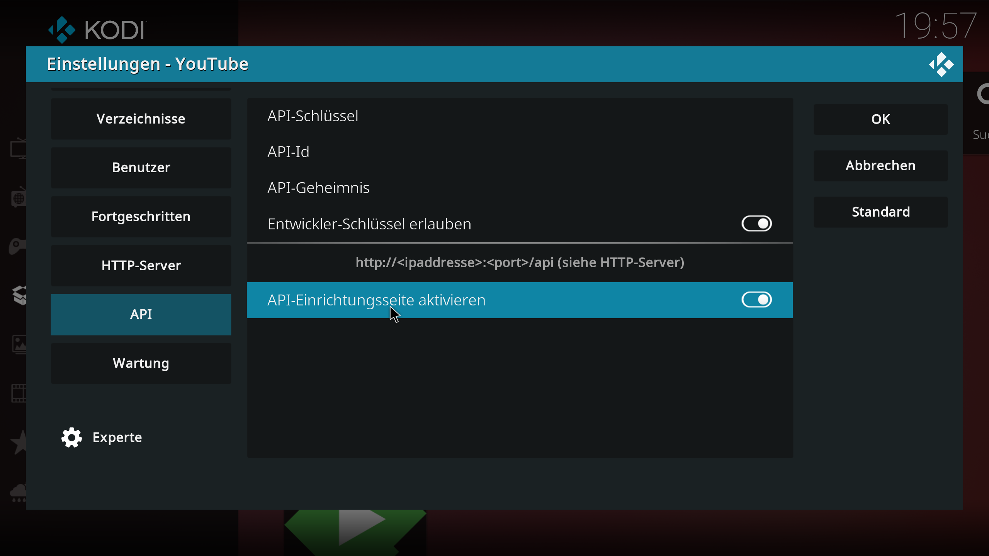Screen dimensions: 989x556
Task: Switch to the Fortgeschritten category
Action: [x=141, y=217]
